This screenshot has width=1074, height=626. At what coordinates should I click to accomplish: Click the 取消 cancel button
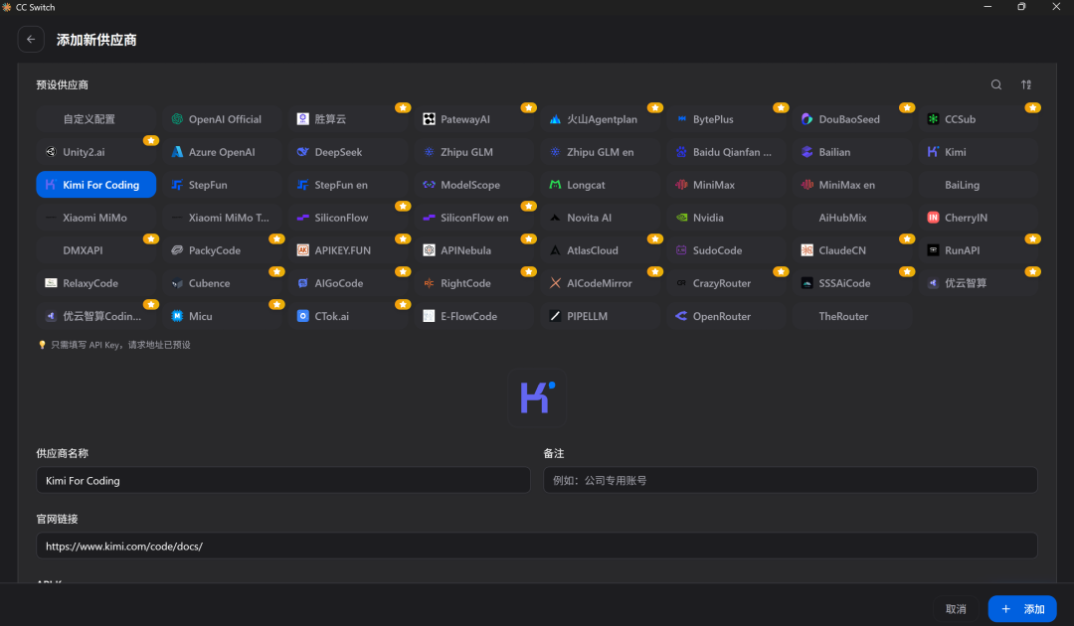point(956,609)
